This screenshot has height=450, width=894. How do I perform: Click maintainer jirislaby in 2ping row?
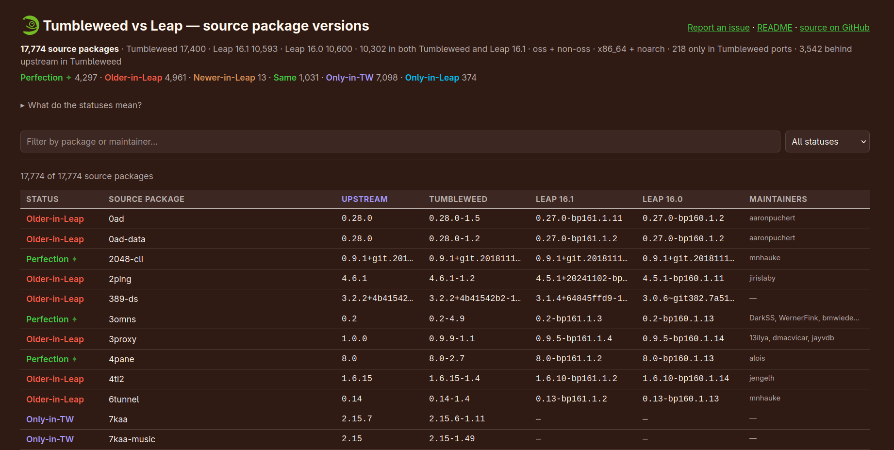pos(762,278)
